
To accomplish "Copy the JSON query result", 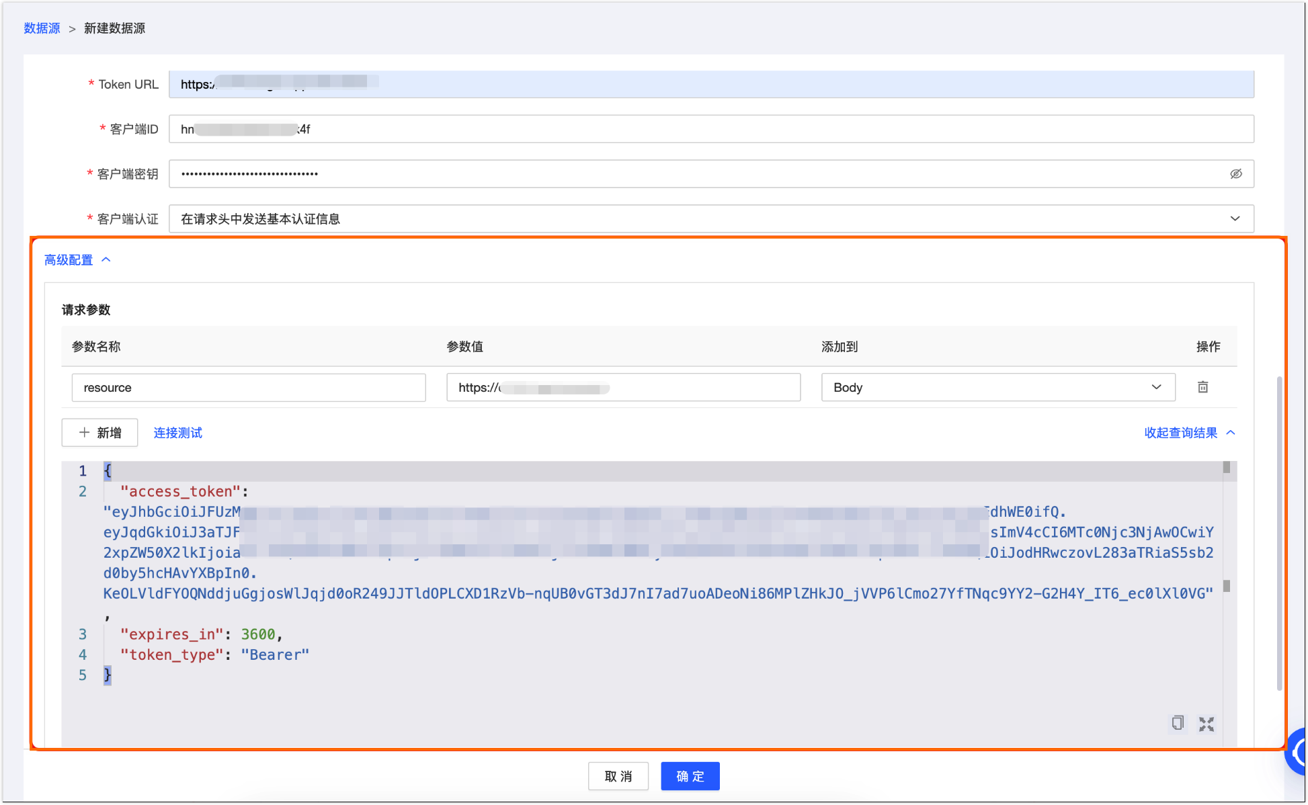I will [1178, 723].
